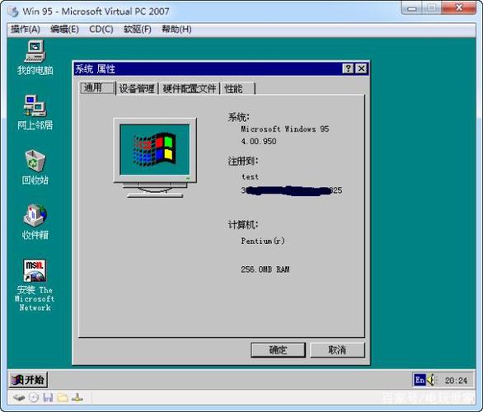Screen dimensions: 483x412
Task: Click the Windows 95 monitor logo image
Action: (x=155, y=157)
